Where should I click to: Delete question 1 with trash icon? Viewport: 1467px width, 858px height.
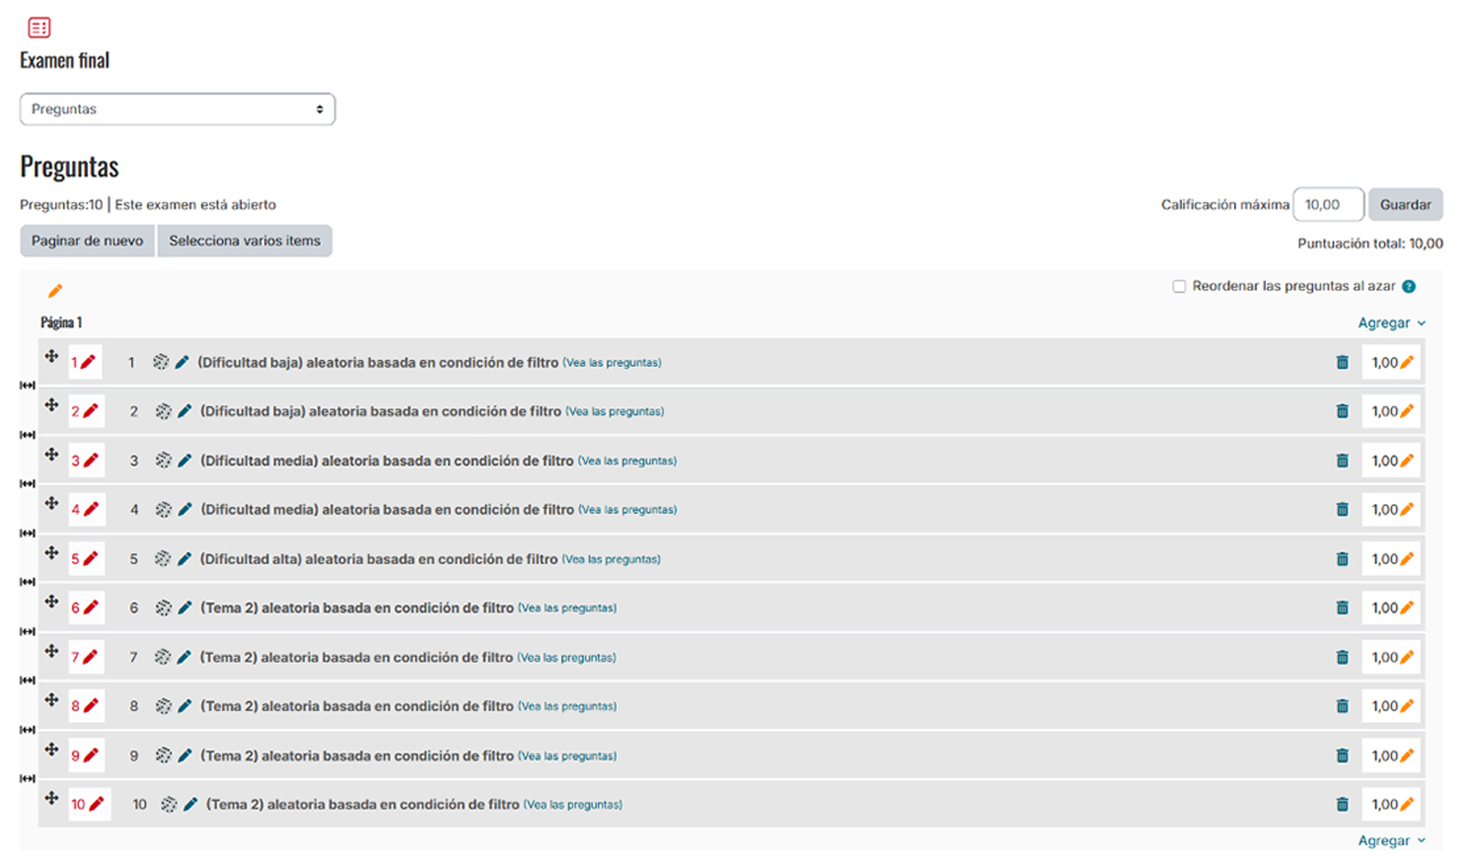pyautogui.click(x=1341, y=362)
